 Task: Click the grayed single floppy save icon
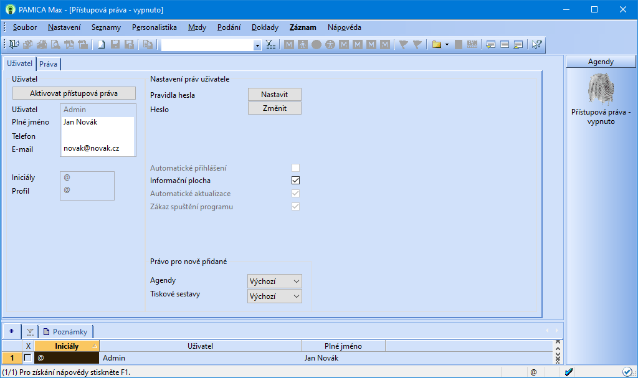coord(115,44)
